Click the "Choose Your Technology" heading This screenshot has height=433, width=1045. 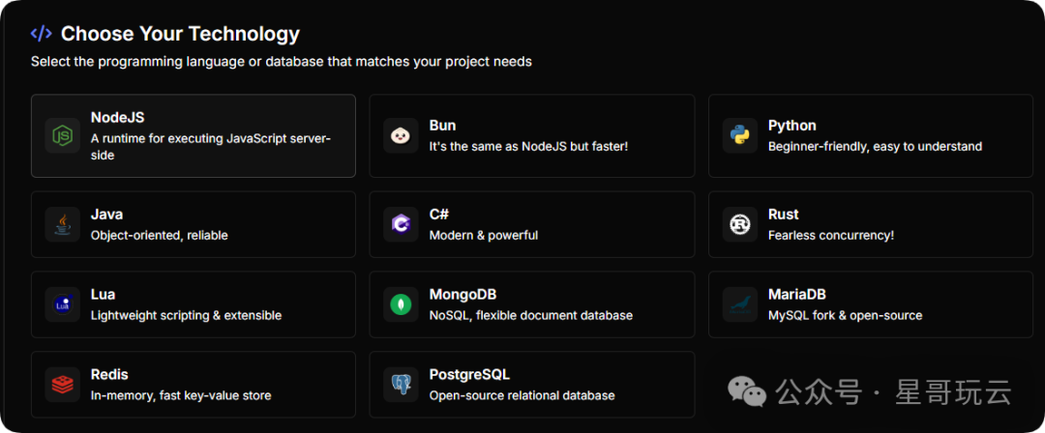pos(180,34)
